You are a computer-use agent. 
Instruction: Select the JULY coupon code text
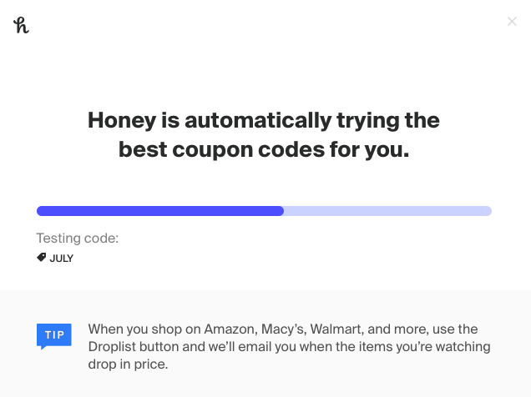pyautogui.click(x=61, y=259)
